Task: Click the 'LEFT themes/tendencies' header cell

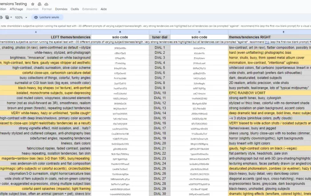Action: (x=45, y=37)
